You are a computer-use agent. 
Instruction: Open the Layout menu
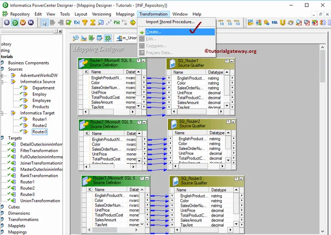pos(81,14)
